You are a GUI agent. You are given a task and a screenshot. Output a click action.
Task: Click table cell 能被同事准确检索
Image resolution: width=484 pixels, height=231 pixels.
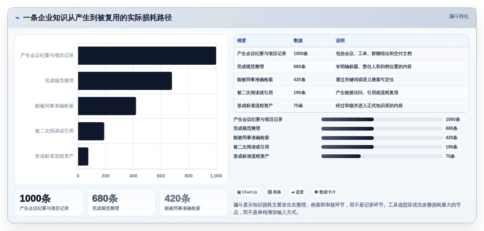tap(255, 80)
